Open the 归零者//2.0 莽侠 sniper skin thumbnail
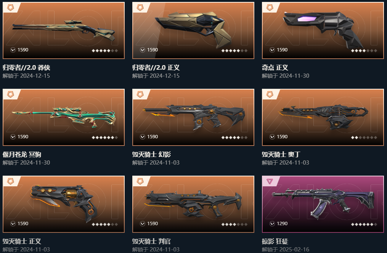Viewport: 387px width, 253px height. point(63,31)
